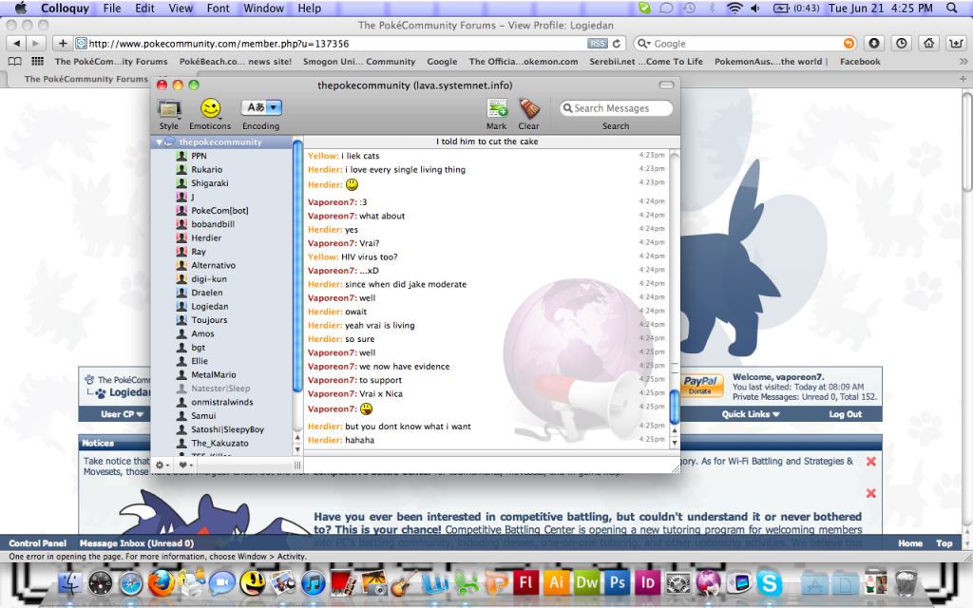Expand the User CP dropdown on the page
Screen dimensions: 973x608
122,414
